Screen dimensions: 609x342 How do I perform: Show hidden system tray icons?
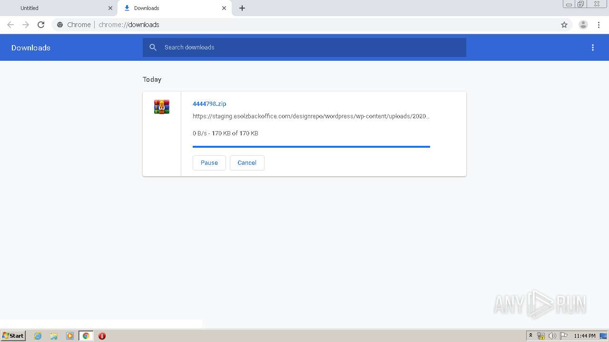point(530,336)
